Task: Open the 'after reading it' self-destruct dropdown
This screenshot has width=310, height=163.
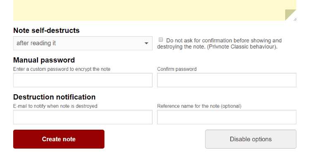Action: point(83,43)
